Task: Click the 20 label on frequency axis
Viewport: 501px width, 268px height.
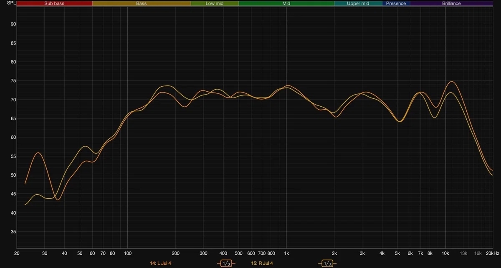Action: (x=17, y=253)
